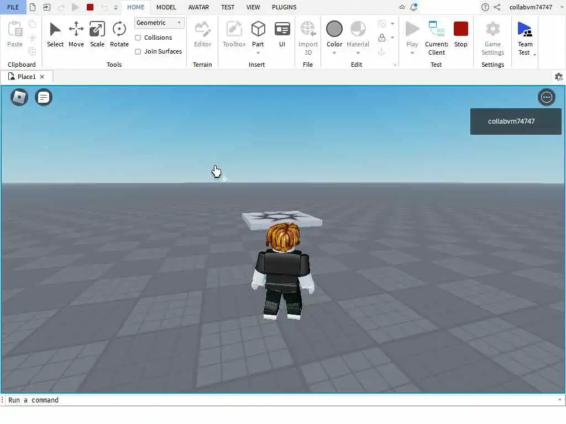
Task: Open the help question mark icon
Action: pos(485,7)
